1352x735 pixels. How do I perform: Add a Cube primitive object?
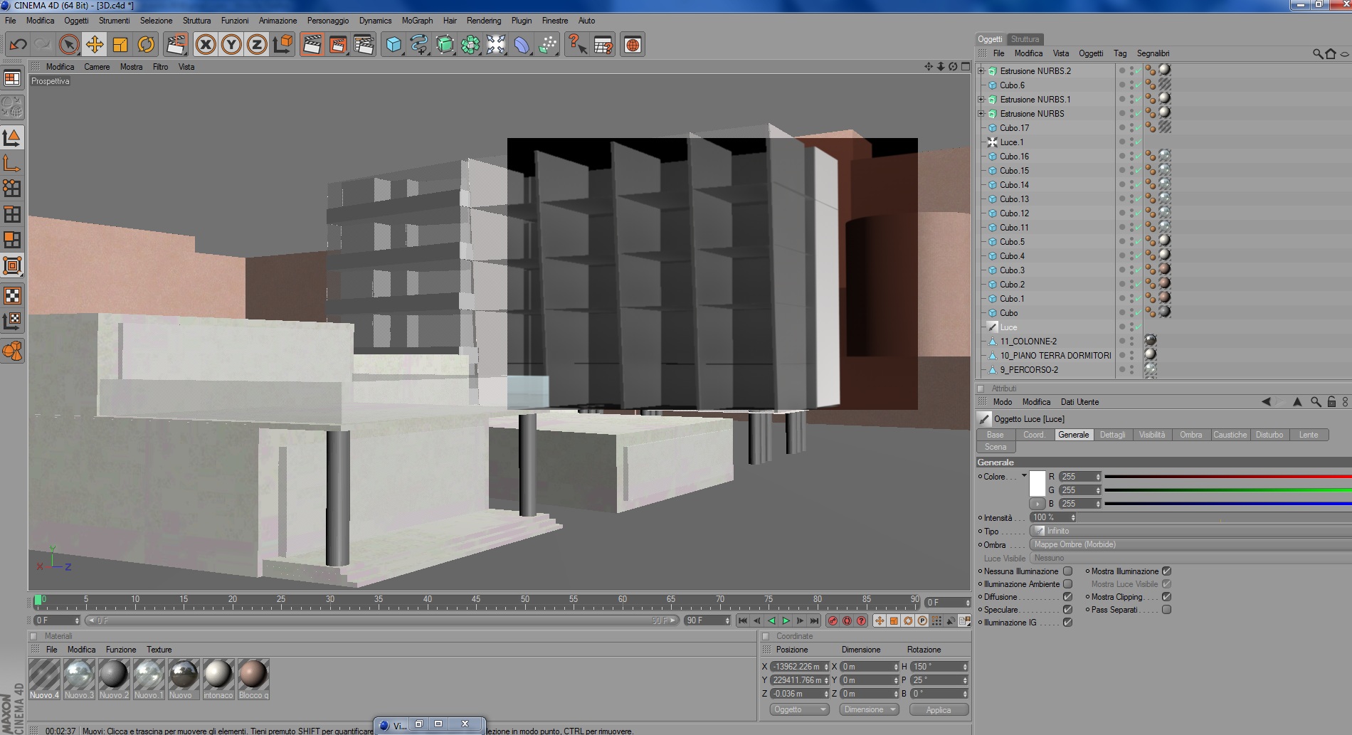point(394,45)
